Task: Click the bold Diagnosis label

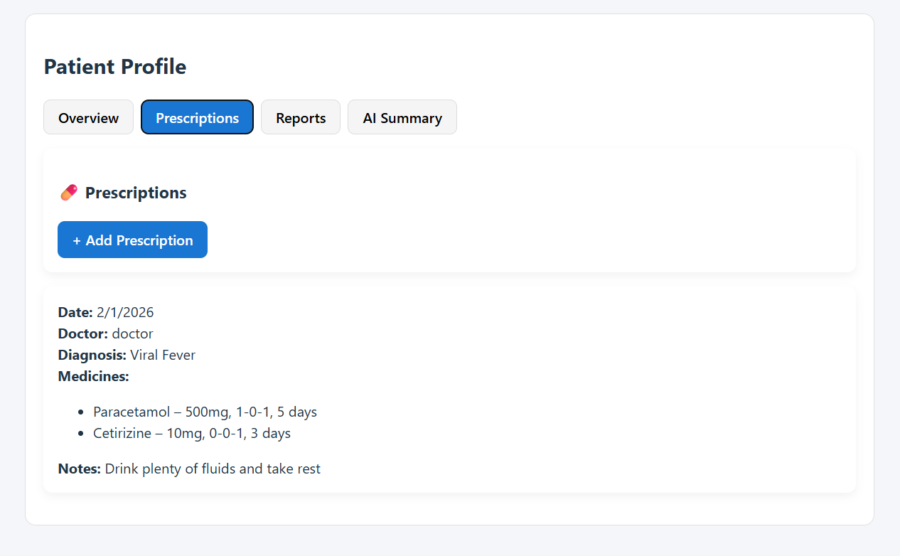Action: pyautogui.click(x=92, y=355)
